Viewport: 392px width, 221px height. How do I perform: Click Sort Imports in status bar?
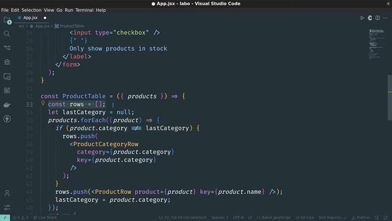333,218
